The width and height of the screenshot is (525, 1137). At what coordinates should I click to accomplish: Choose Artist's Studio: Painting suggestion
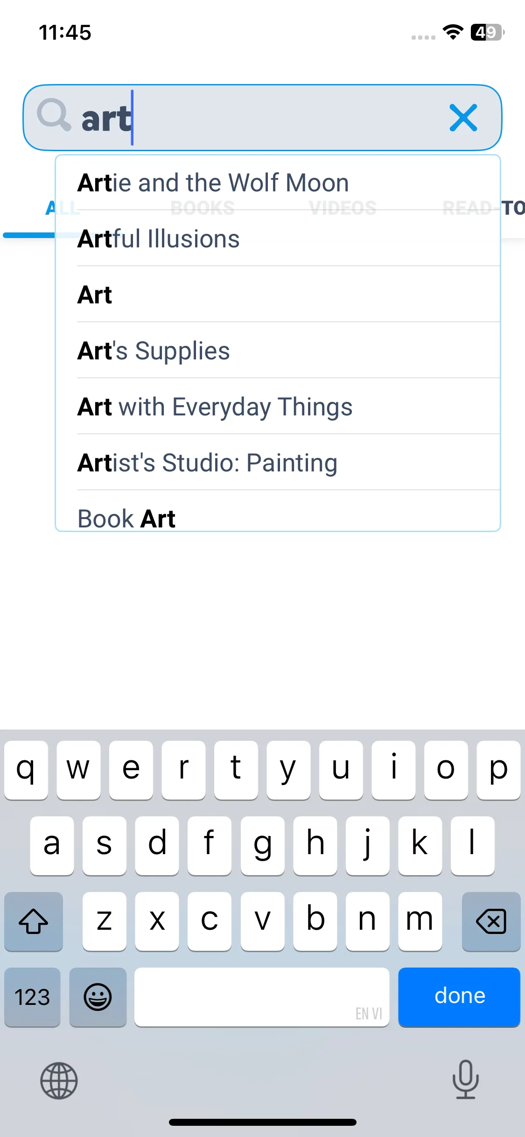207,463
